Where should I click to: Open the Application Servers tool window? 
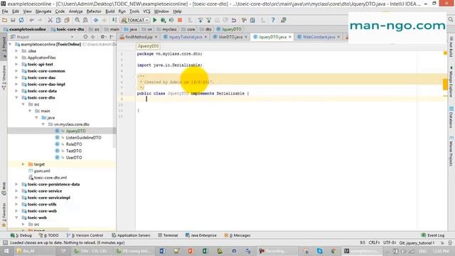click(131, 235)
